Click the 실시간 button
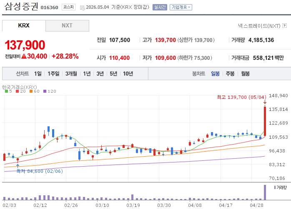This screenshot has height=209, width=291. click(160, 7)
